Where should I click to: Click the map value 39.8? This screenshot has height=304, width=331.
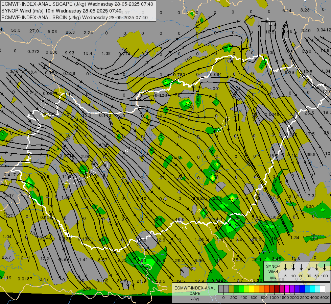pos(311,155)
